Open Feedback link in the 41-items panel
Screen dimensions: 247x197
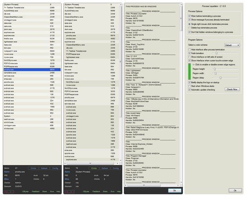tap(36, 192)
